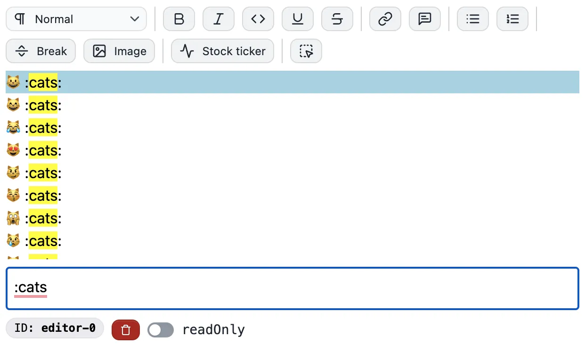585x345 pixels.
Task: Expand the text style chevron
Action: click(x=135, y=19)
